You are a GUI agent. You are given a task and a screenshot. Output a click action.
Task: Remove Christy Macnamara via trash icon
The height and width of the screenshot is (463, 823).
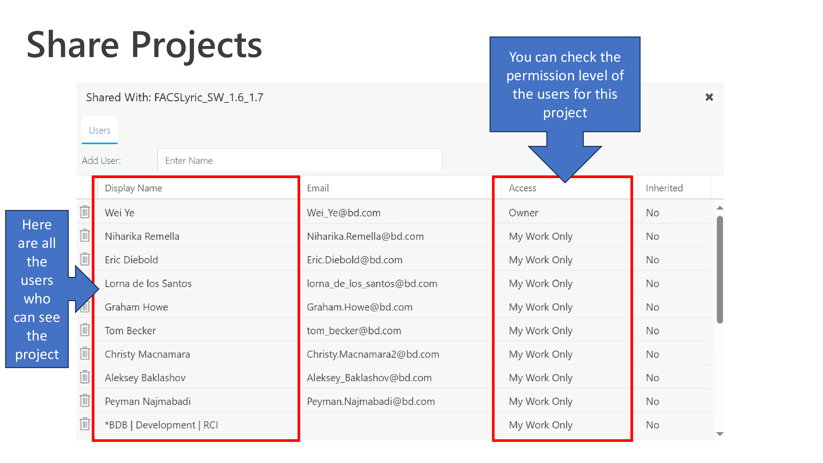[85, 353]
